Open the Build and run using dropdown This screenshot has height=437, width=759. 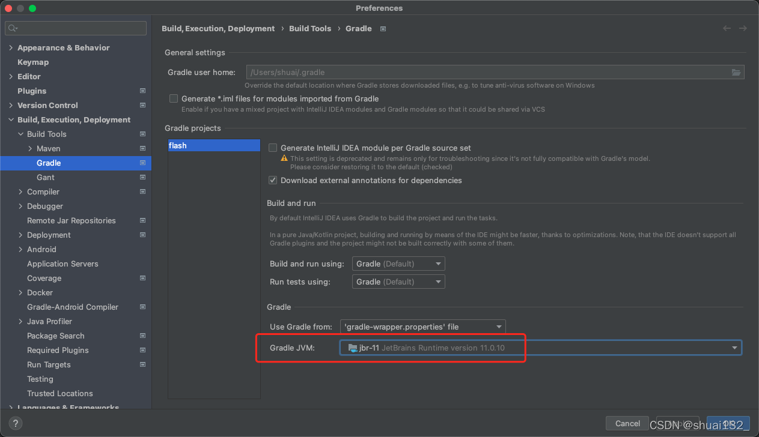coord(437,263)
